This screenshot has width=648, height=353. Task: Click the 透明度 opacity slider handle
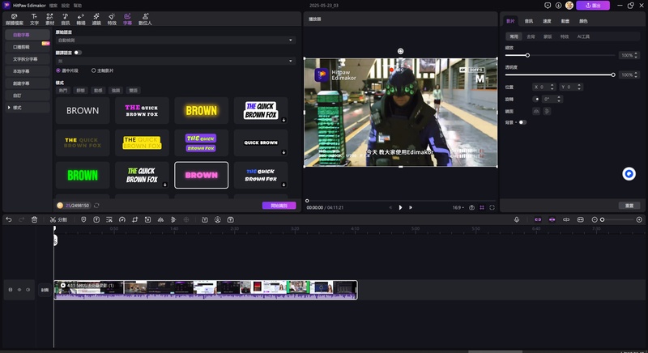coord(613,74)
